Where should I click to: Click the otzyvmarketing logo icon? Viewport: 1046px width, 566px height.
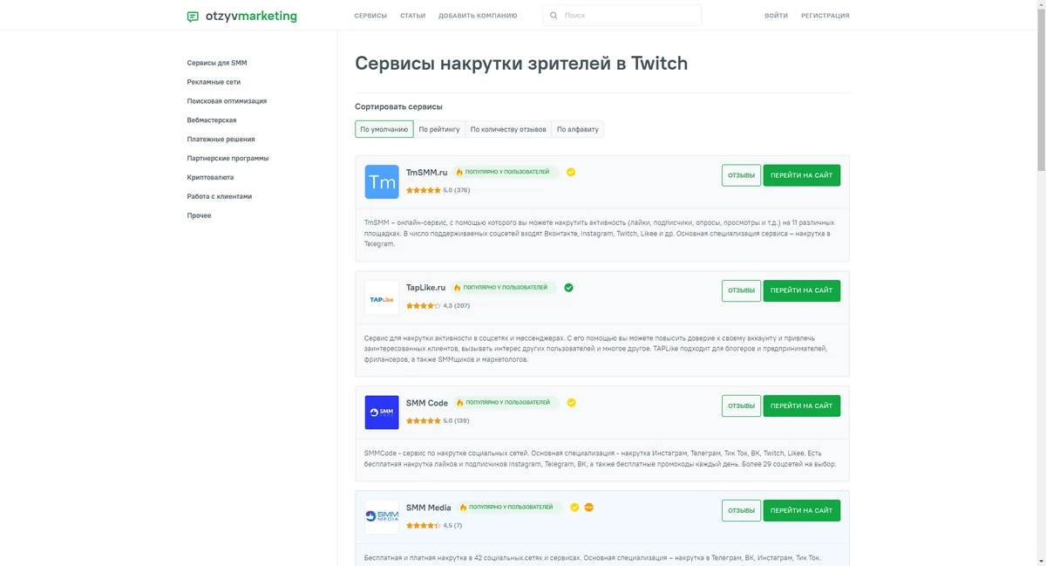point(193,17)
